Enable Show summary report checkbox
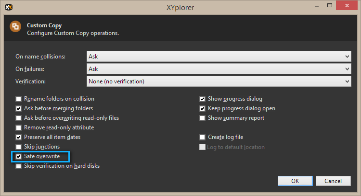This screenshot has height=196, width=361. point(202,118)
